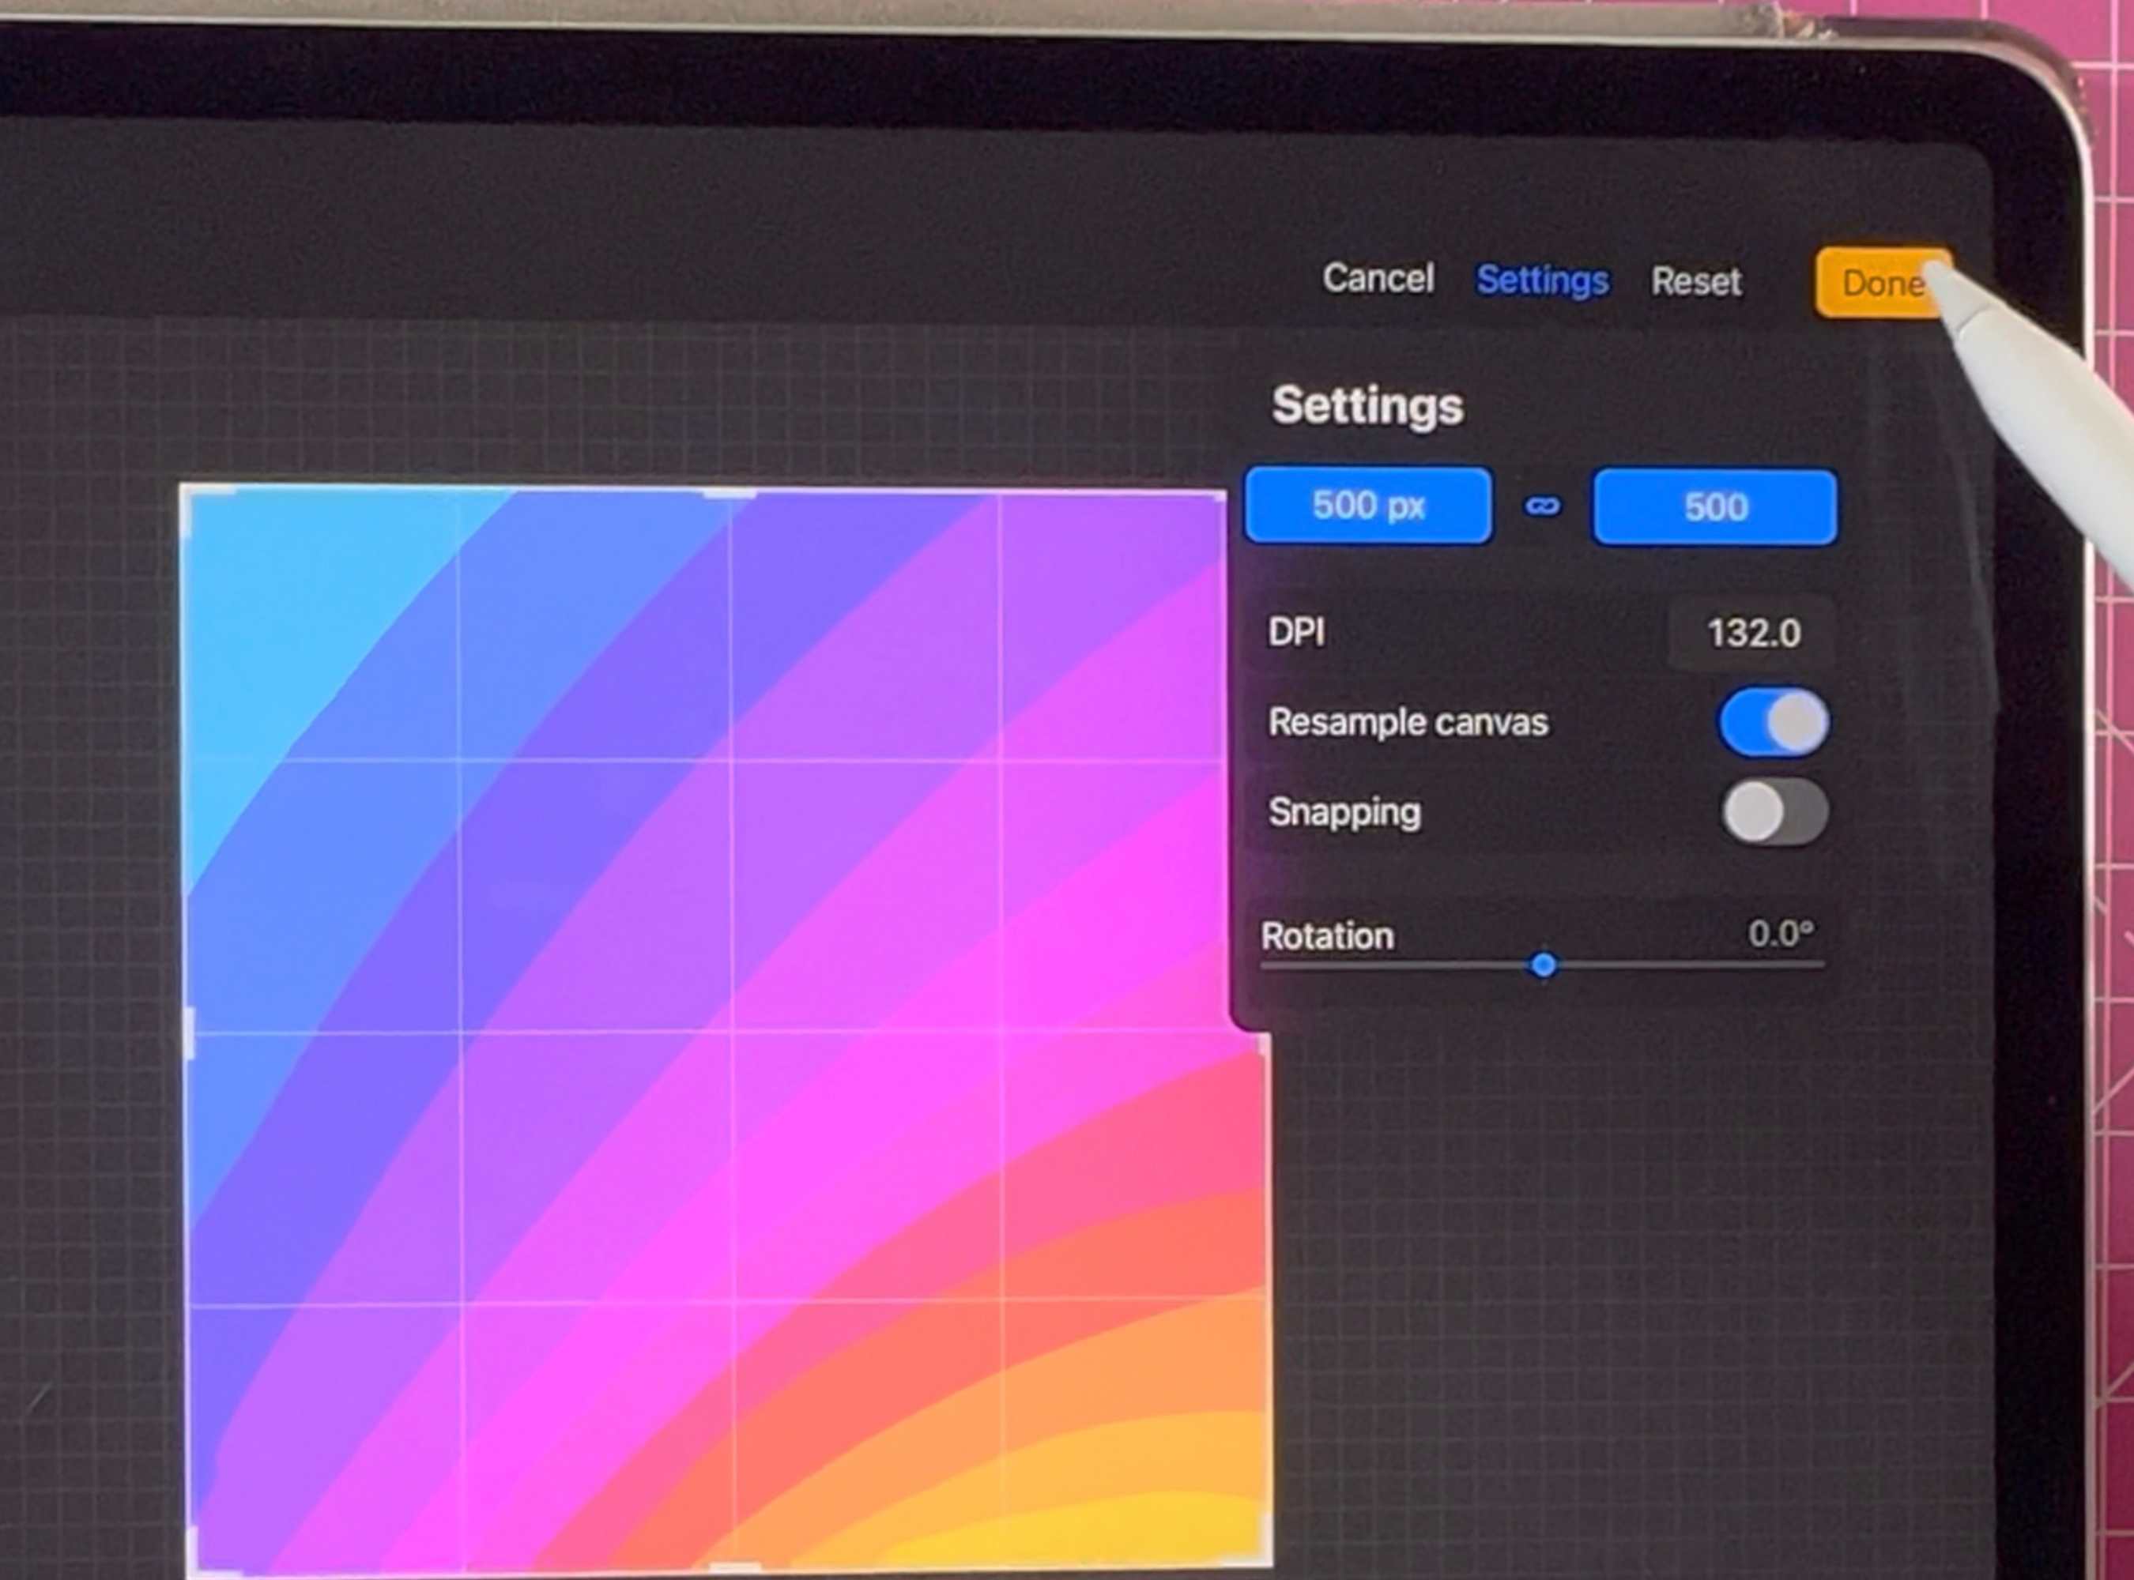Image resolution: width=2134 pixels, height=1580 pixels.
Task: Click the Rotation slider handle
Action: click(x=1543, y=965)
